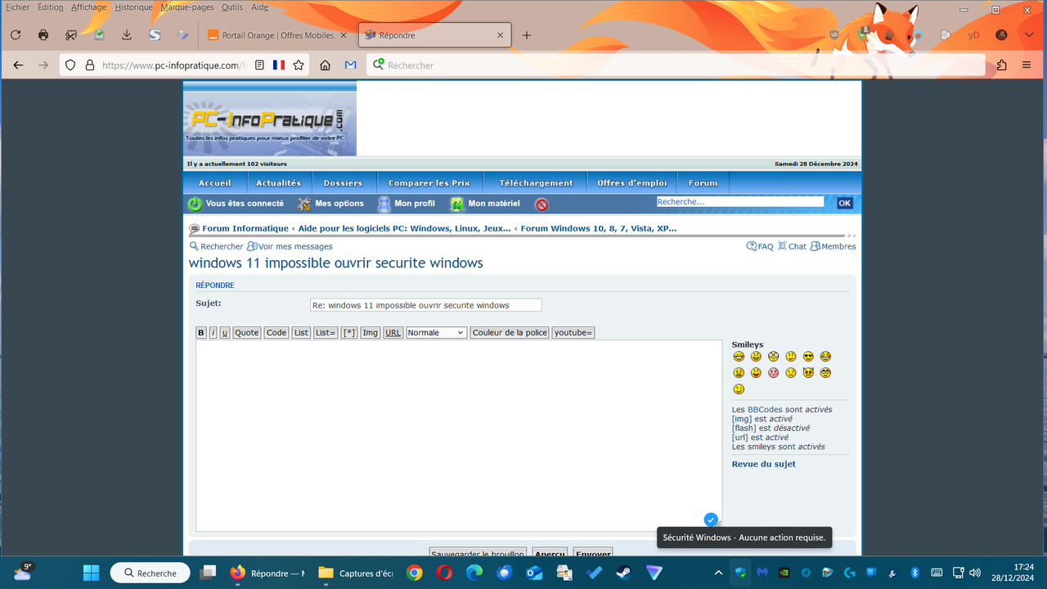
Task: Insert the winking smiley in last row
Action: point(739,389)
